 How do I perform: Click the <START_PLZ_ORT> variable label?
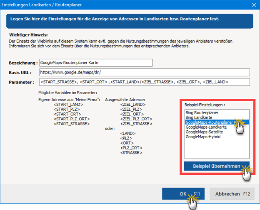point(72,119)
